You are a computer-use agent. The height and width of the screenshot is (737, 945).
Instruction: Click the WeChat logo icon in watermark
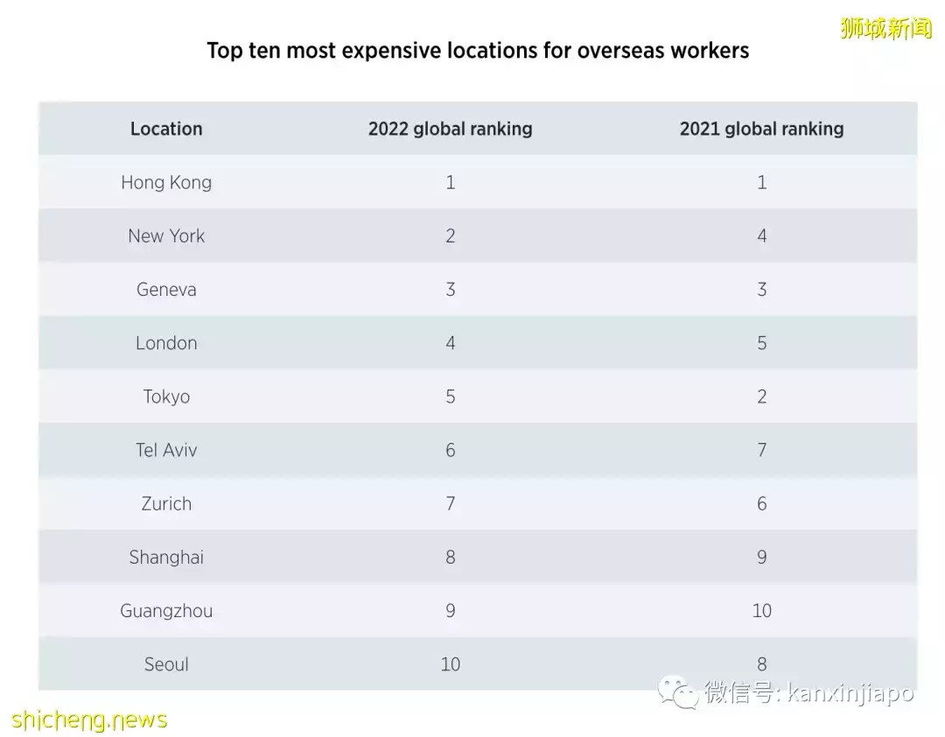click(679, 692)
